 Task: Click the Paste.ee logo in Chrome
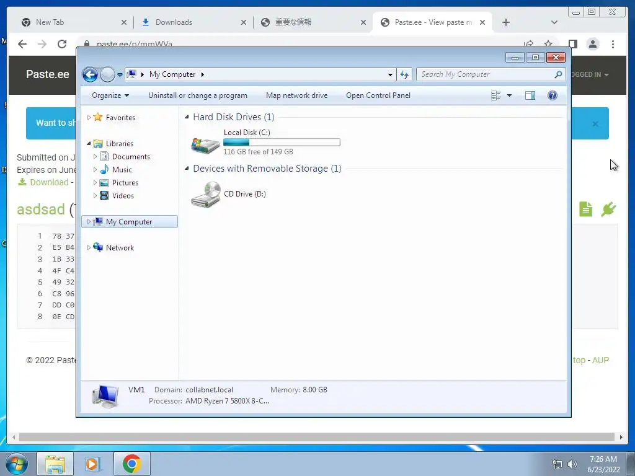point(47,74)
